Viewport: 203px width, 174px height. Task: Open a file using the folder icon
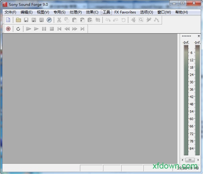point(18,20)
